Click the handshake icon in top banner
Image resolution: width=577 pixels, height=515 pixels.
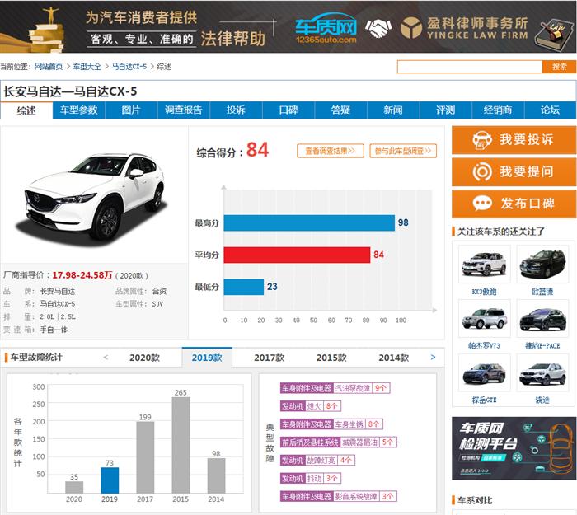[378, 28]
